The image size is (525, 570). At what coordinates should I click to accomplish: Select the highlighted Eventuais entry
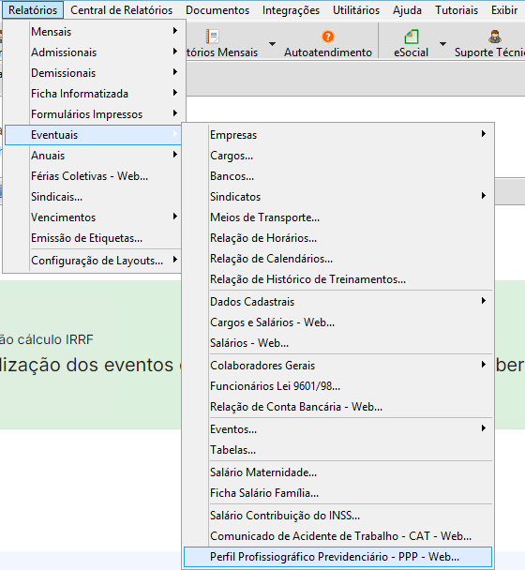pos(93,135)
